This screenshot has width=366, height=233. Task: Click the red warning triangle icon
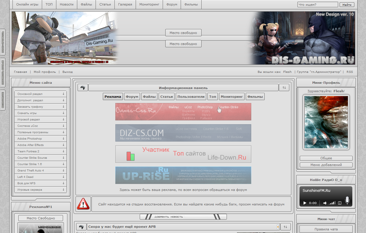[x=83, y=204]
